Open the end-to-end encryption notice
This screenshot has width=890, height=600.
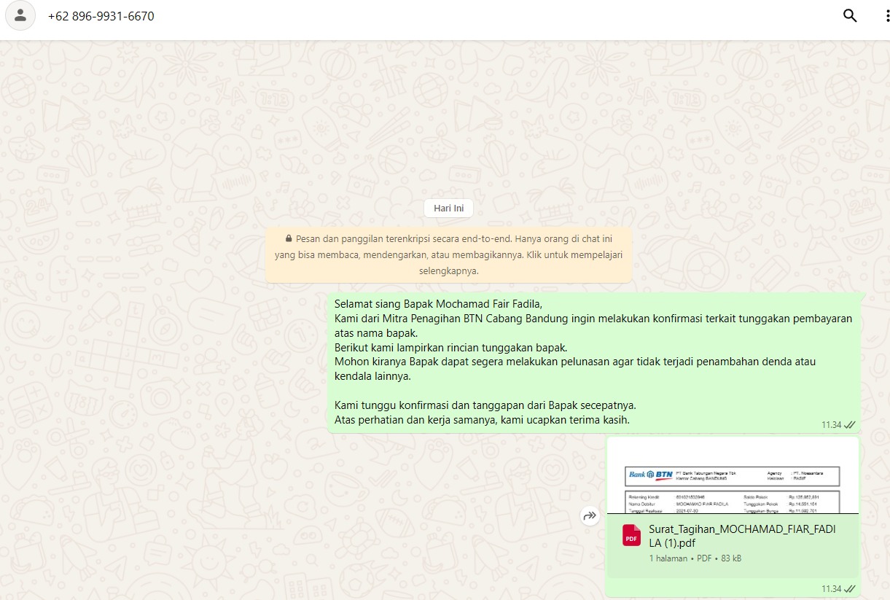tap(448, 254)
